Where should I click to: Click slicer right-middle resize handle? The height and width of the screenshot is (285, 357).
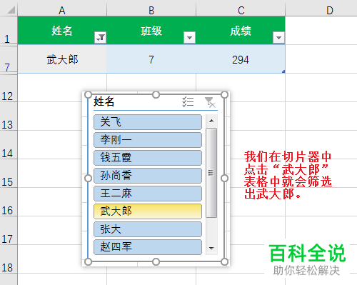(224, 178)
